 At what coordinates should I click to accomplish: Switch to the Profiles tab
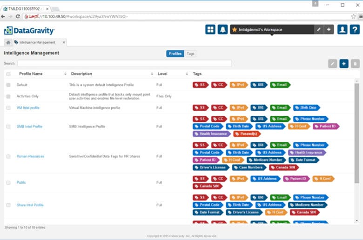[175, 53]
